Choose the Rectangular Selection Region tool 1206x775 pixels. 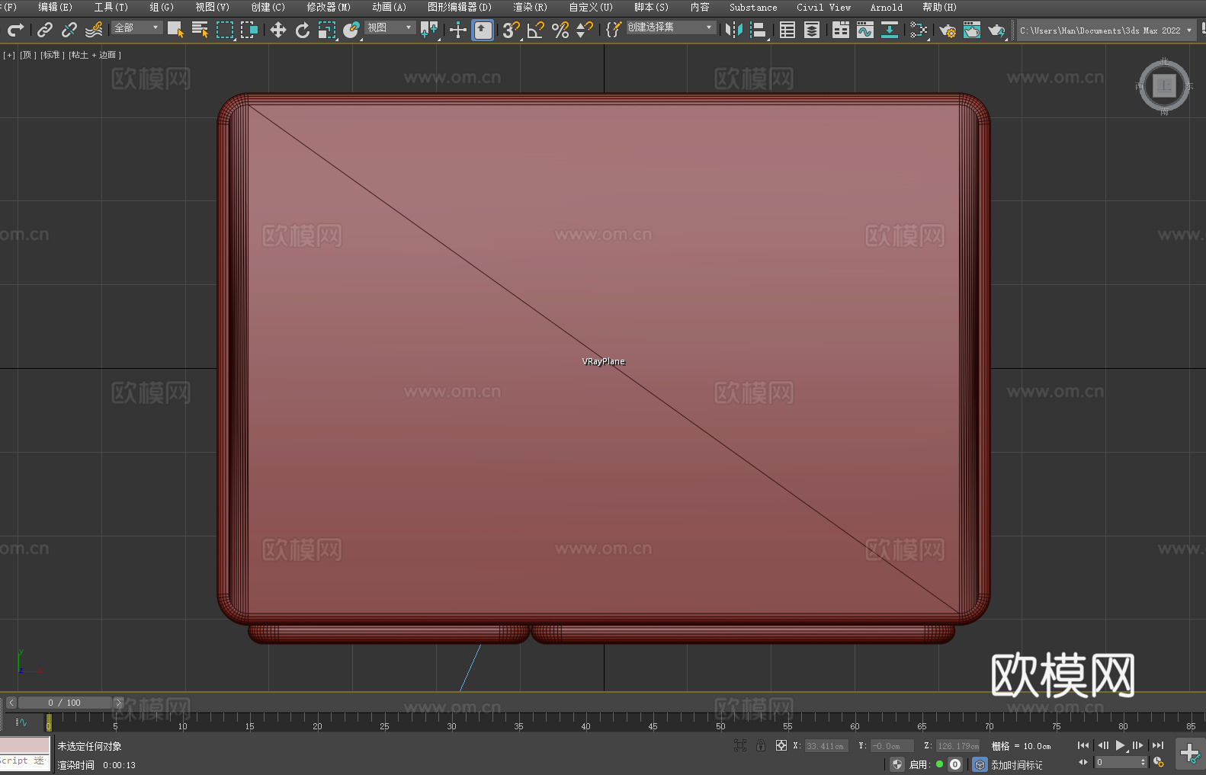[x=225, y=30]
